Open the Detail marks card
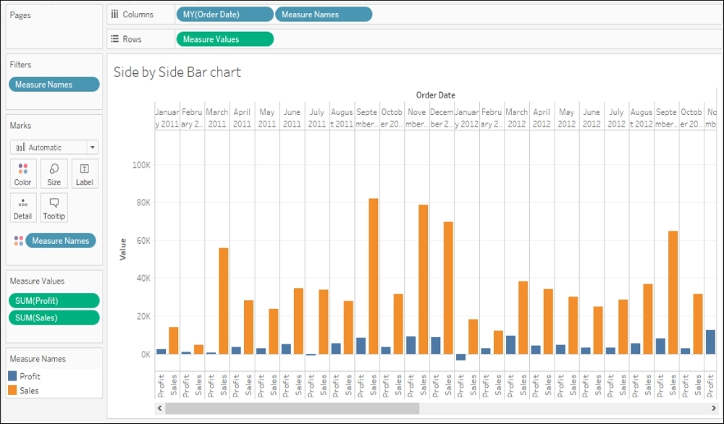This screenshot has width=724, height=424. pyautogui.click(x=23, y=208)
